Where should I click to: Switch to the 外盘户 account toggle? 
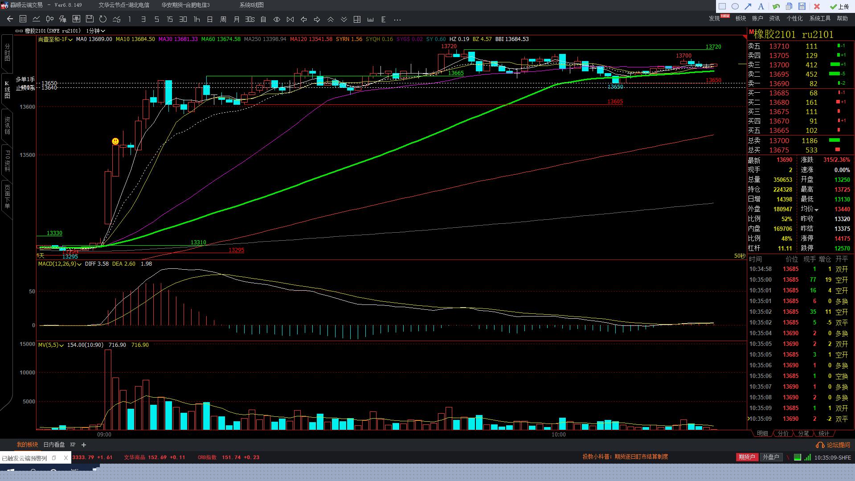tap(771, 457)
